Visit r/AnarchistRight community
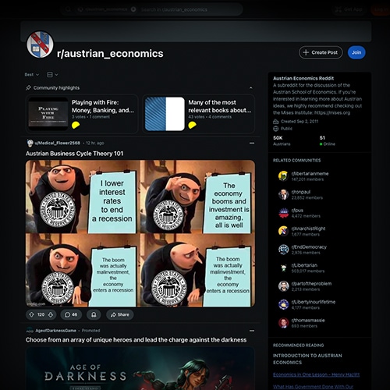The width and height of the screenshot is (390, 390). pos(308,229)
